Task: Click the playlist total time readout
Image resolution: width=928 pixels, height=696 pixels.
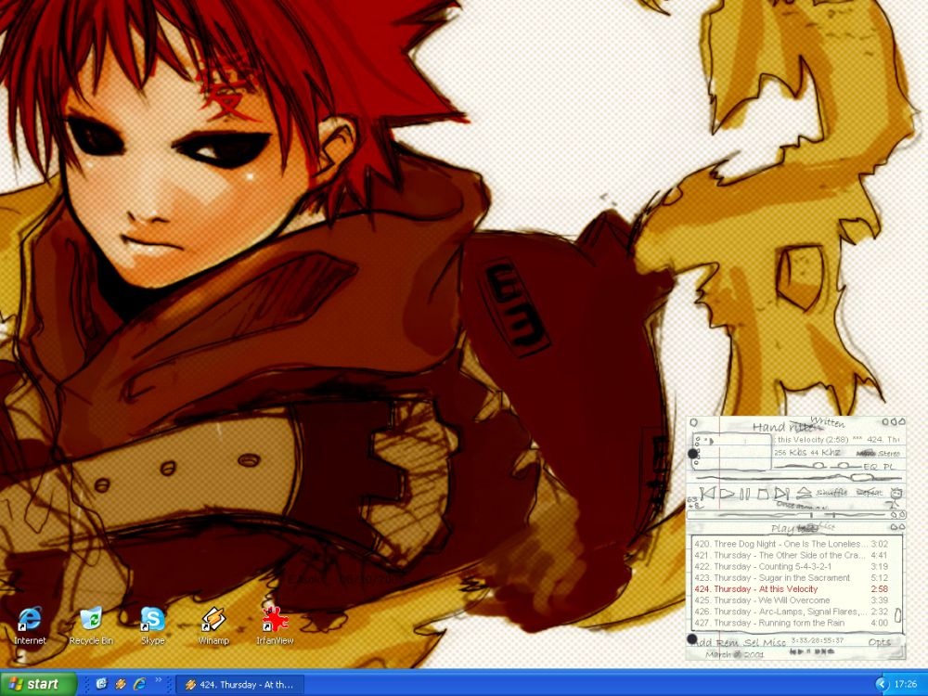Action: pos(818,640)
